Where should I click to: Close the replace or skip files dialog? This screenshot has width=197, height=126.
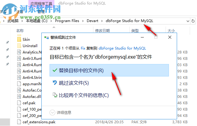coord(170,37)
